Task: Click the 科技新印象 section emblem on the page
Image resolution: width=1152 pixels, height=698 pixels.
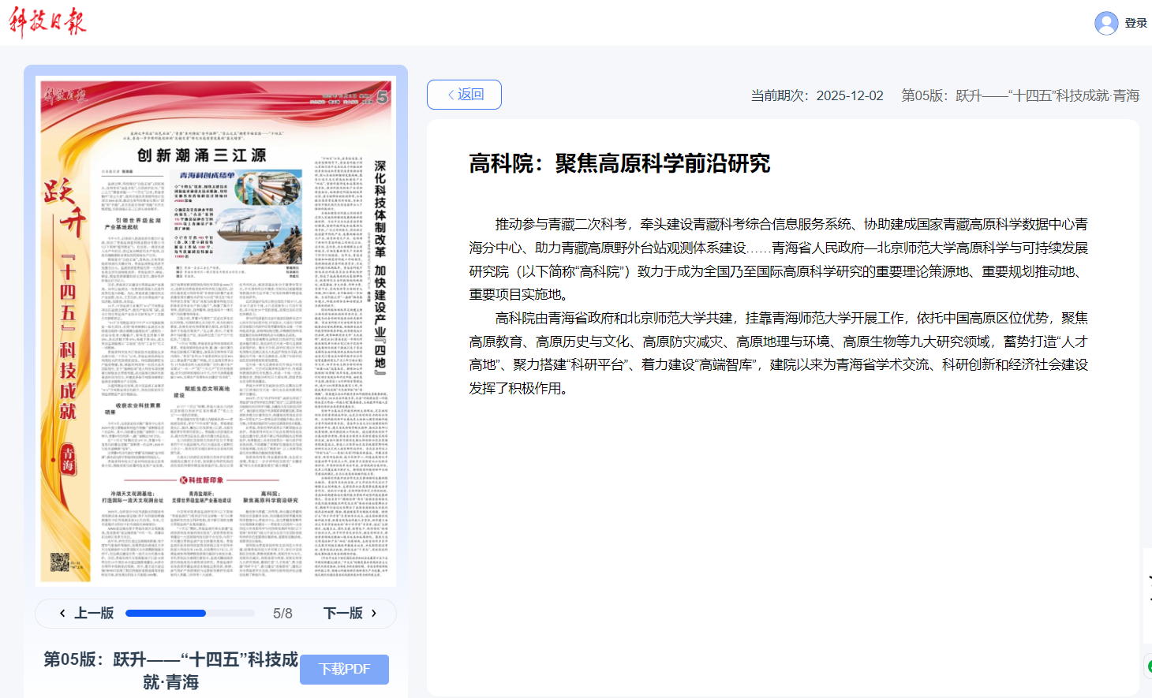Action: click(x=184, y=480)
